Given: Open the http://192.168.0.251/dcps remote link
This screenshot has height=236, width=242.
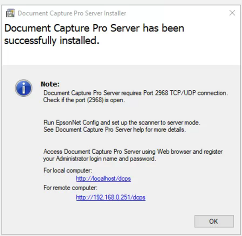Looking at the screenshot, I should [111, 197].
